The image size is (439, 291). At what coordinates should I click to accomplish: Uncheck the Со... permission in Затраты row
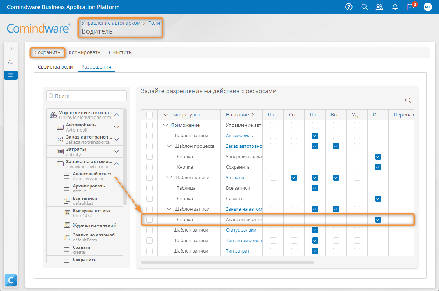click(x=294, y=178)
